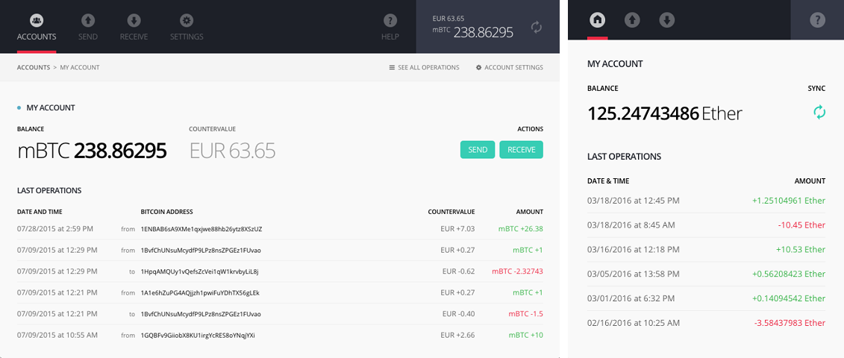Click countervalue EUR -0.62
Screen dimensions: 844x358
pyautogui.click(x=459, y=271)
